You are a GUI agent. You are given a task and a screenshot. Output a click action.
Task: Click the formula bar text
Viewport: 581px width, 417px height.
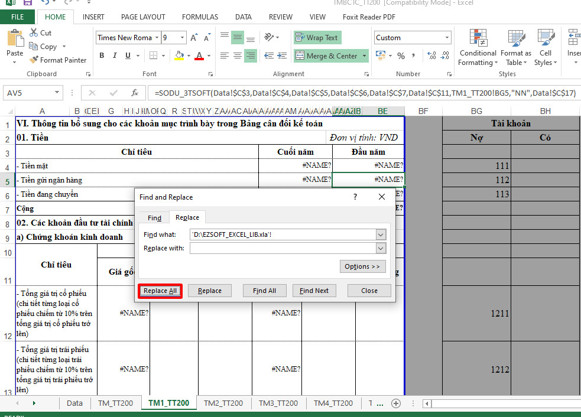[x=365, y=93]
